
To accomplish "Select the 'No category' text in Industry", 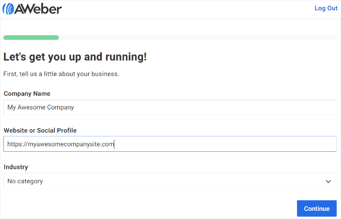I will (25, 182).
